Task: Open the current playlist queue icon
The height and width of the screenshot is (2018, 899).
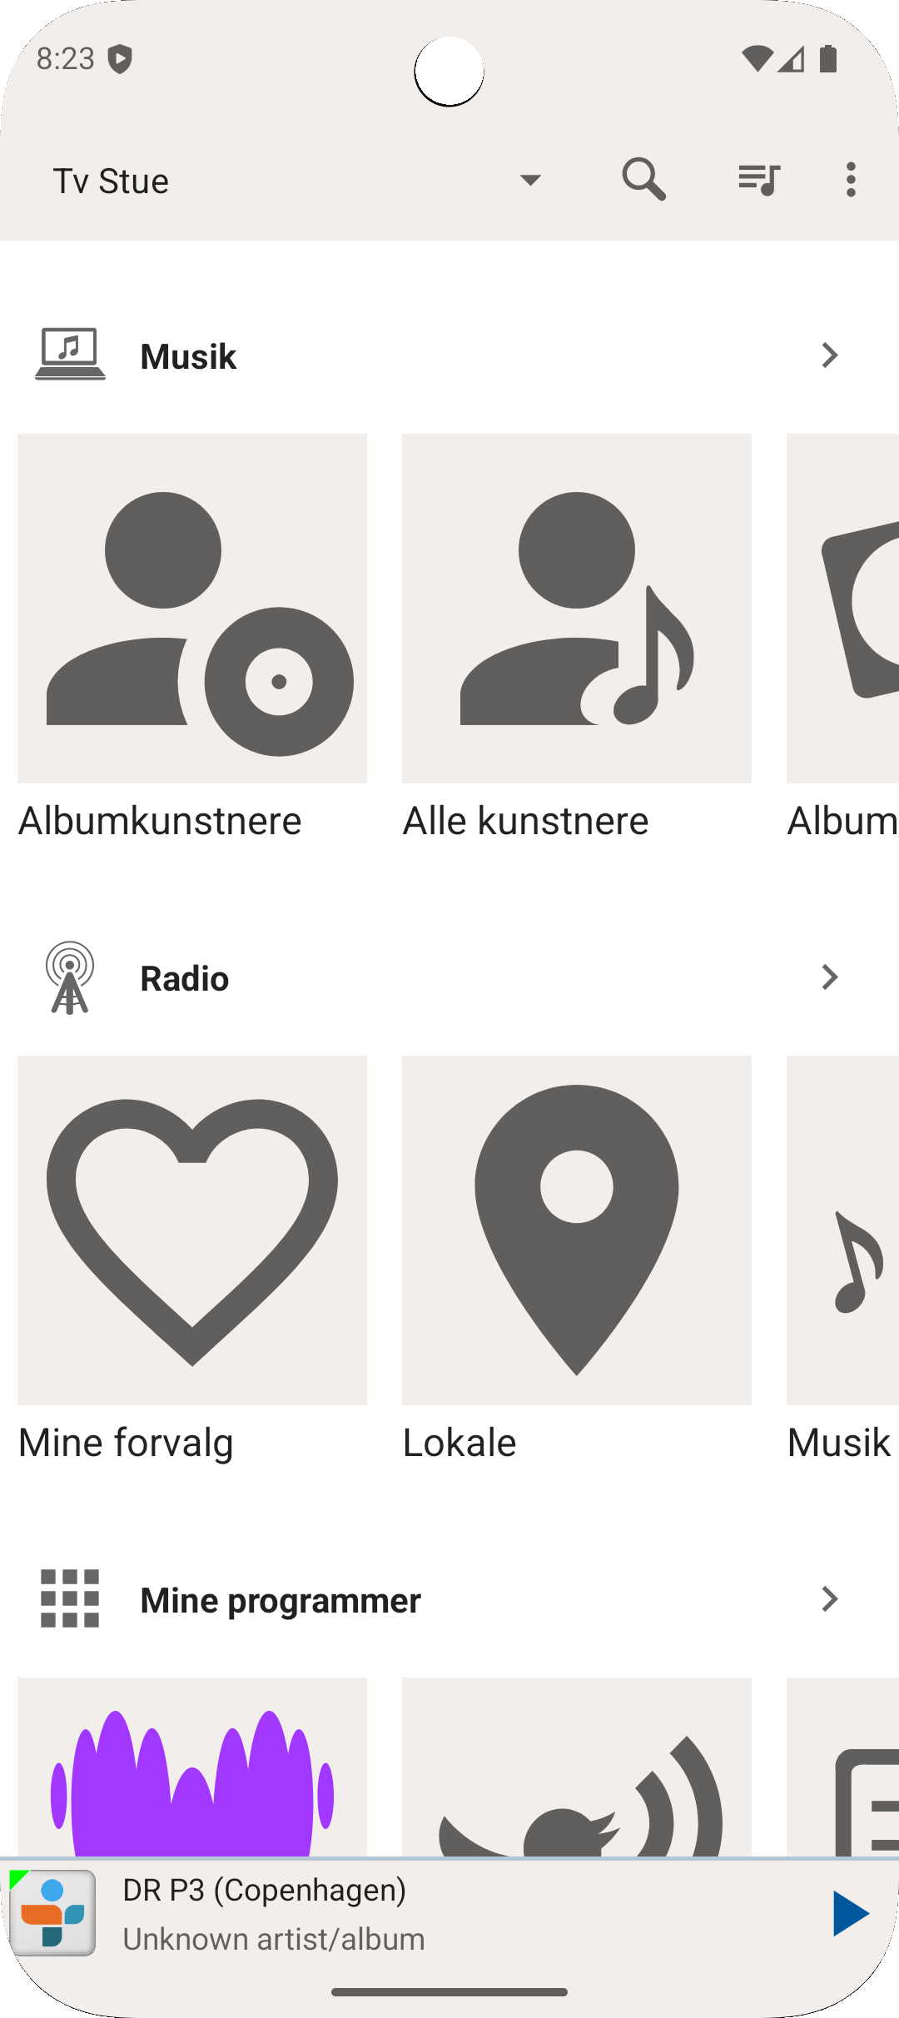Action: (758, 179)
